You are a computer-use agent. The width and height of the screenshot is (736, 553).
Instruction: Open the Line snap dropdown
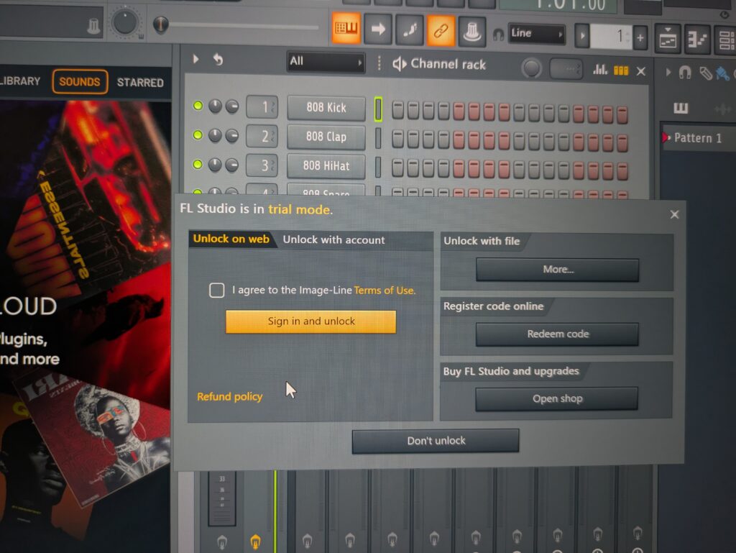536,33
